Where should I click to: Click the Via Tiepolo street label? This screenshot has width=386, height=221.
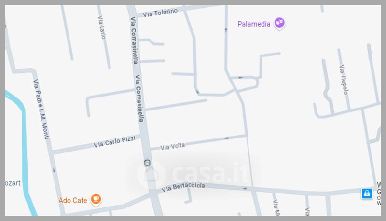pos(344,80)
